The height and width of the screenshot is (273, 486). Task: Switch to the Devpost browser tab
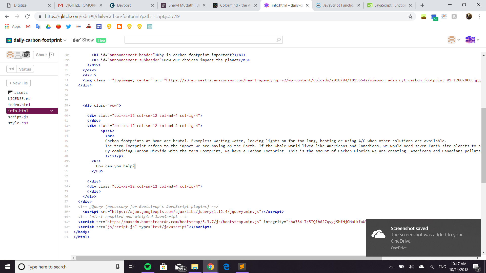(x=124, y=5)
